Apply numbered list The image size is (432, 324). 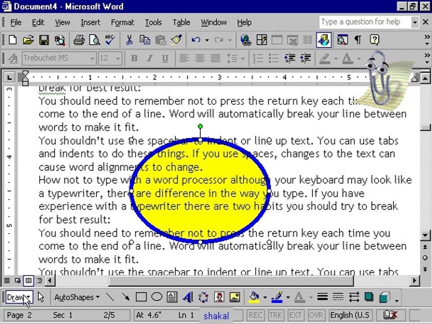click(x=258, y=58)
